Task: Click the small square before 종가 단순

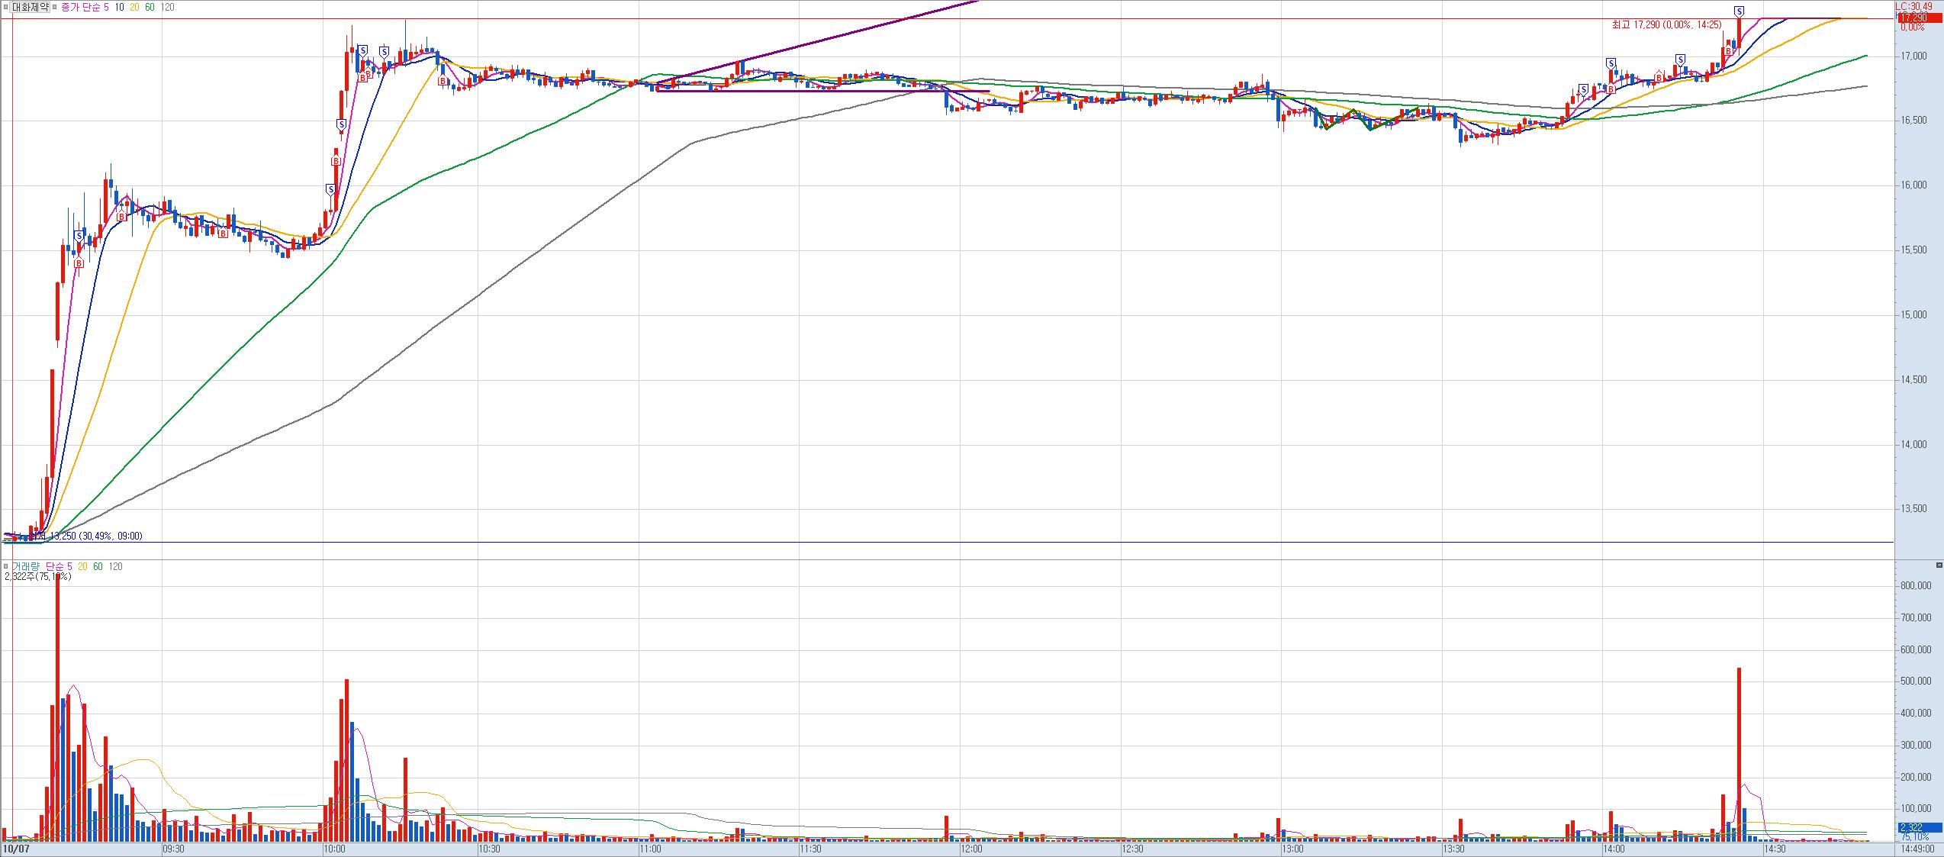Action: coord(55,7)
